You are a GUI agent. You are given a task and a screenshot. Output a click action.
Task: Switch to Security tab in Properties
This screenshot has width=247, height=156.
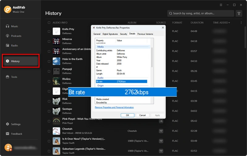point(123,34)
